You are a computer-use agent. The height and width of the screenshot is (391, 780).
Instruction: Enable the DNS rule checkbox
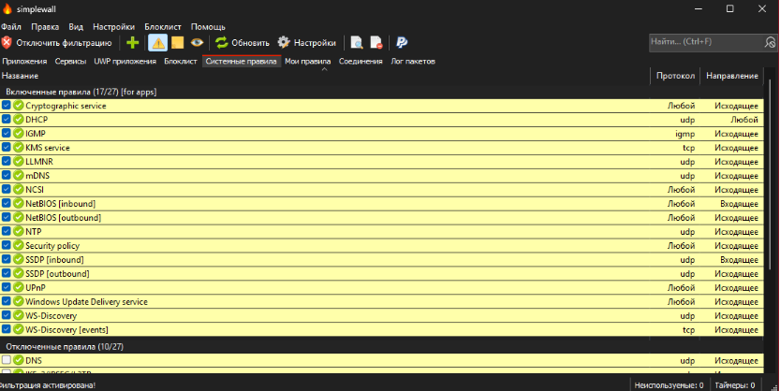coord(6,360)
